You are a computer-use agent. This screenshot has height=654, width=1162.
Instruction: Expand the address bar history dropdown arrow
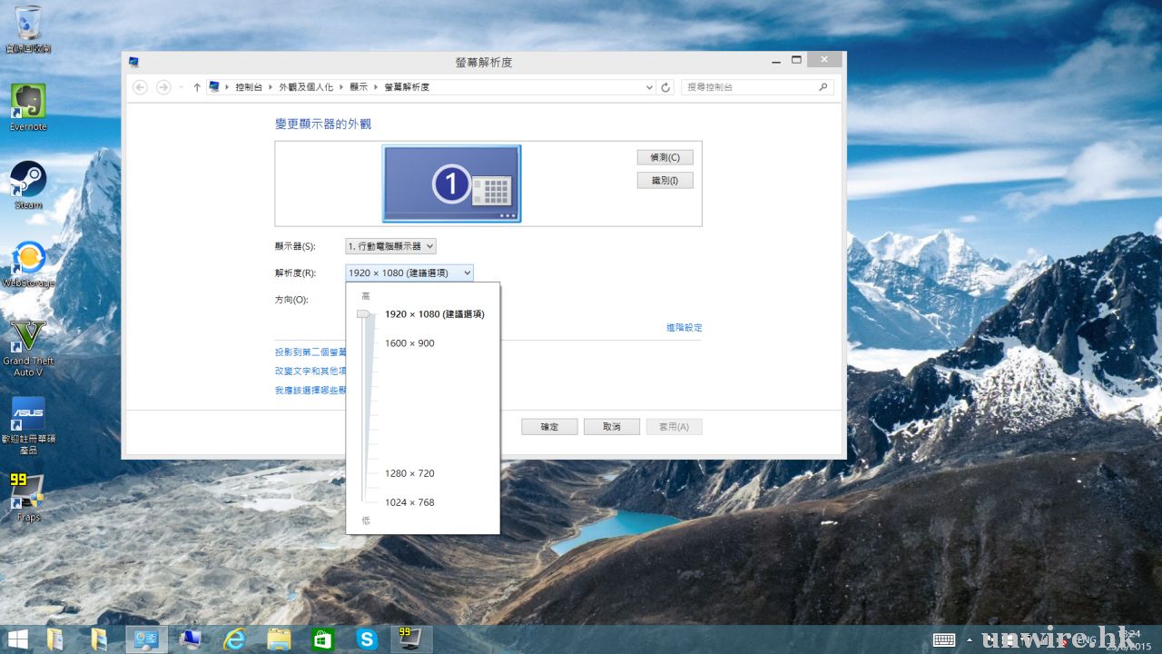click(x=649, y=87)
